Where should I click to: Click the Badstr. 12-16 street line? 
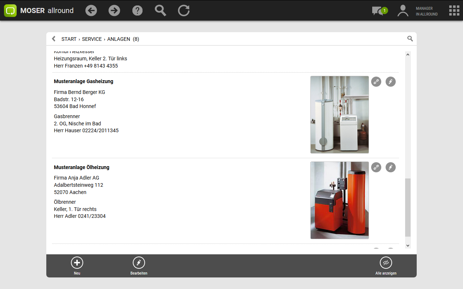[69, 99]
